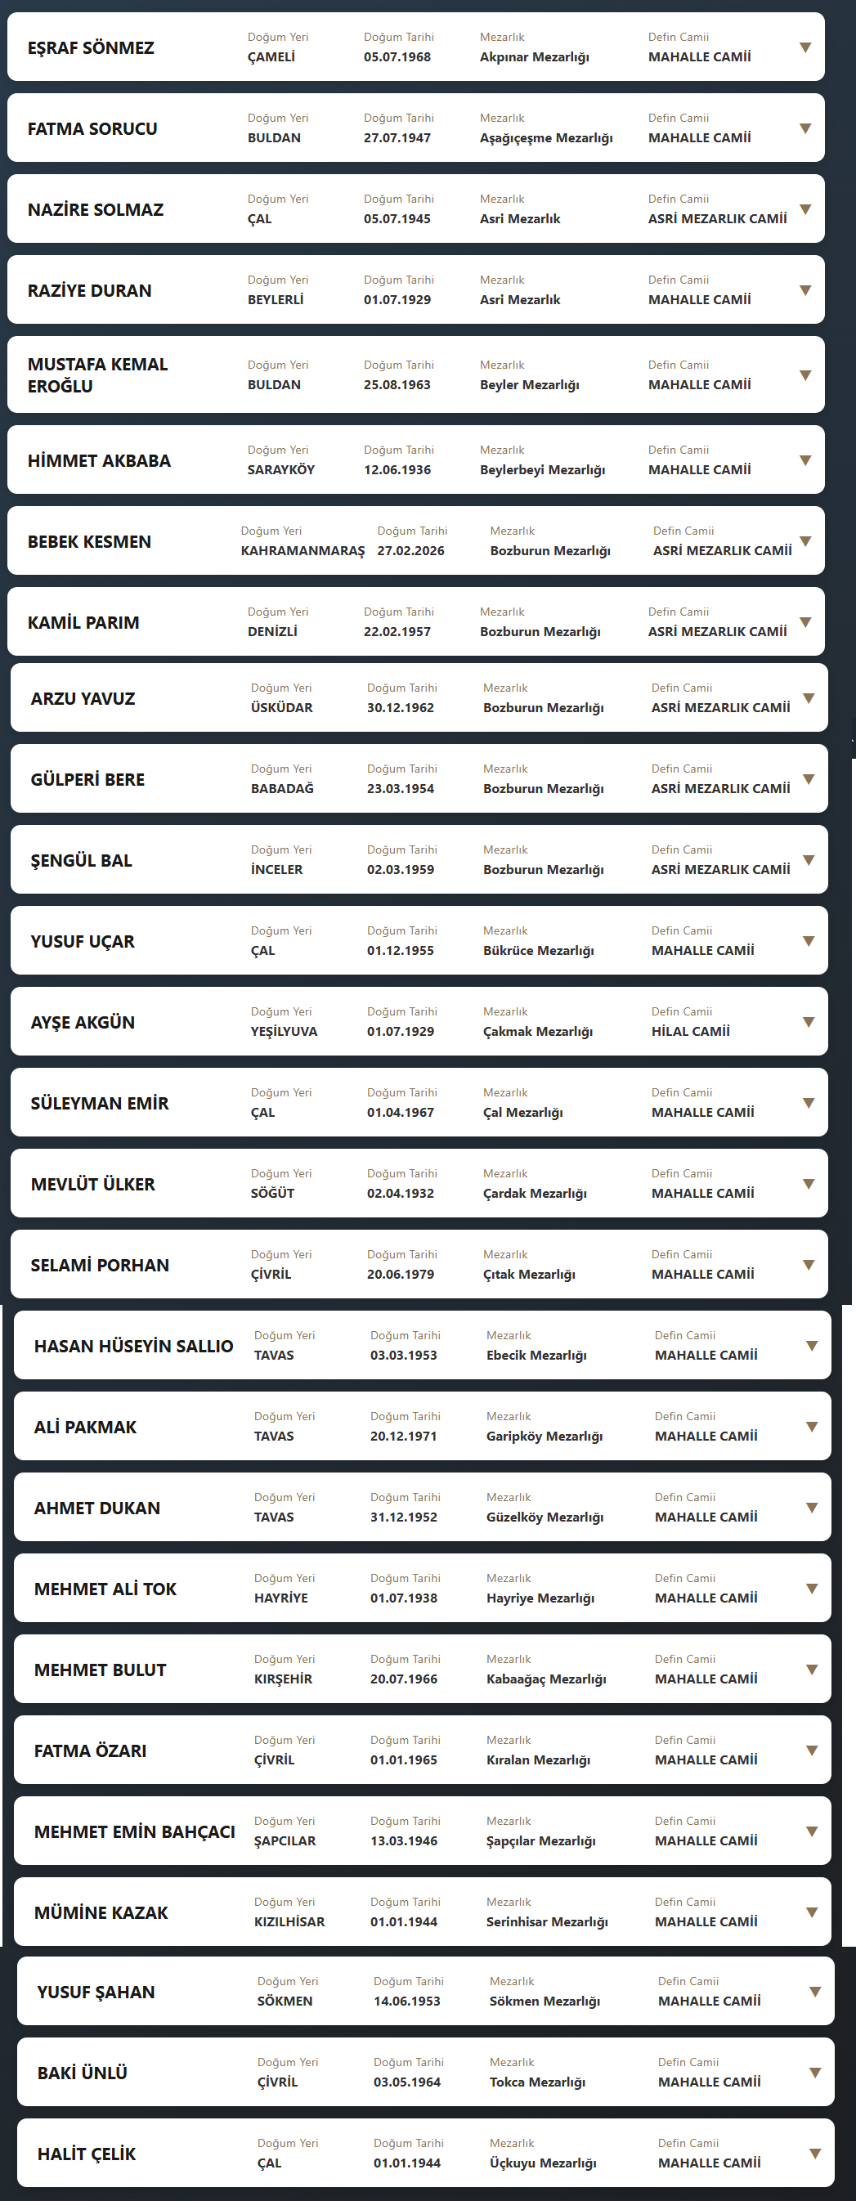Expand the MÜMİNE KAZAK entry arrow
The image size is (856, 2201).
(812, 1913)
